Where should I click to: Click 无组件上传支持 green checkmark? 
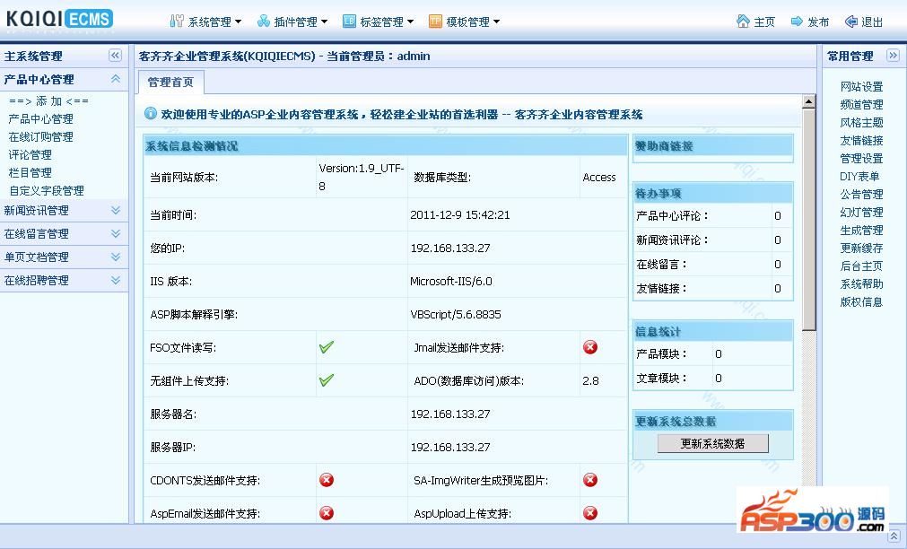point(327,380)
